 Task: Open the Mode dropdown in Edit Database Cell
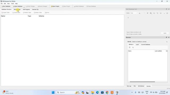(x=134, y=13)
